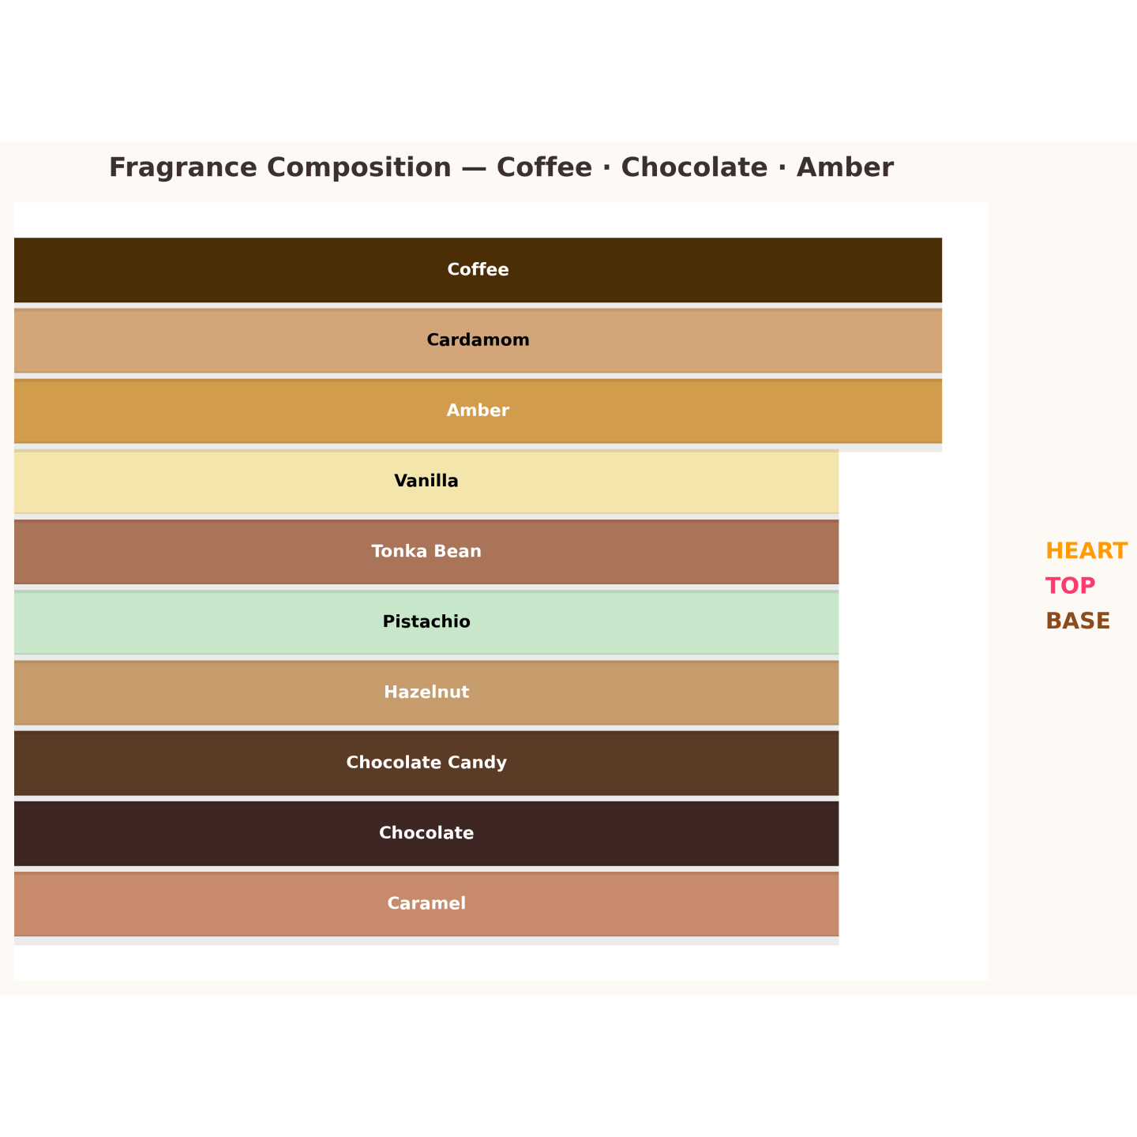The image size is (1137, 1137).
Task: Select the pink TOP legend label
Action: pyautogui.click(x=1070, y=586)
